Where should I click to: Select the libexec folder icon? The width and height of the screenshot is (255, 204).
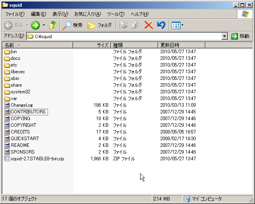tap(7, 72)
